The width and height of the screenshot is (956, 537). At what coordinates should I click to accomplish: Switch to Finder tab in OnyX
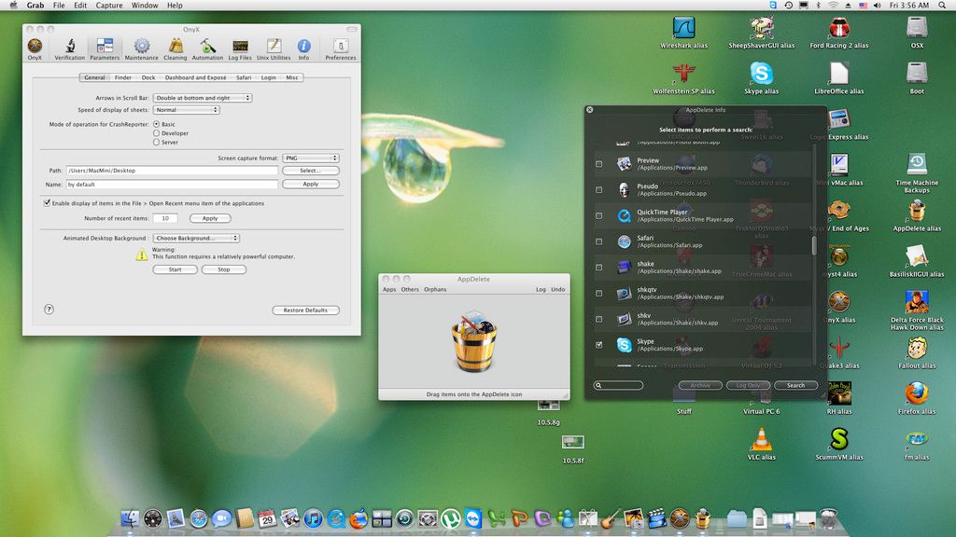(123, 77)
